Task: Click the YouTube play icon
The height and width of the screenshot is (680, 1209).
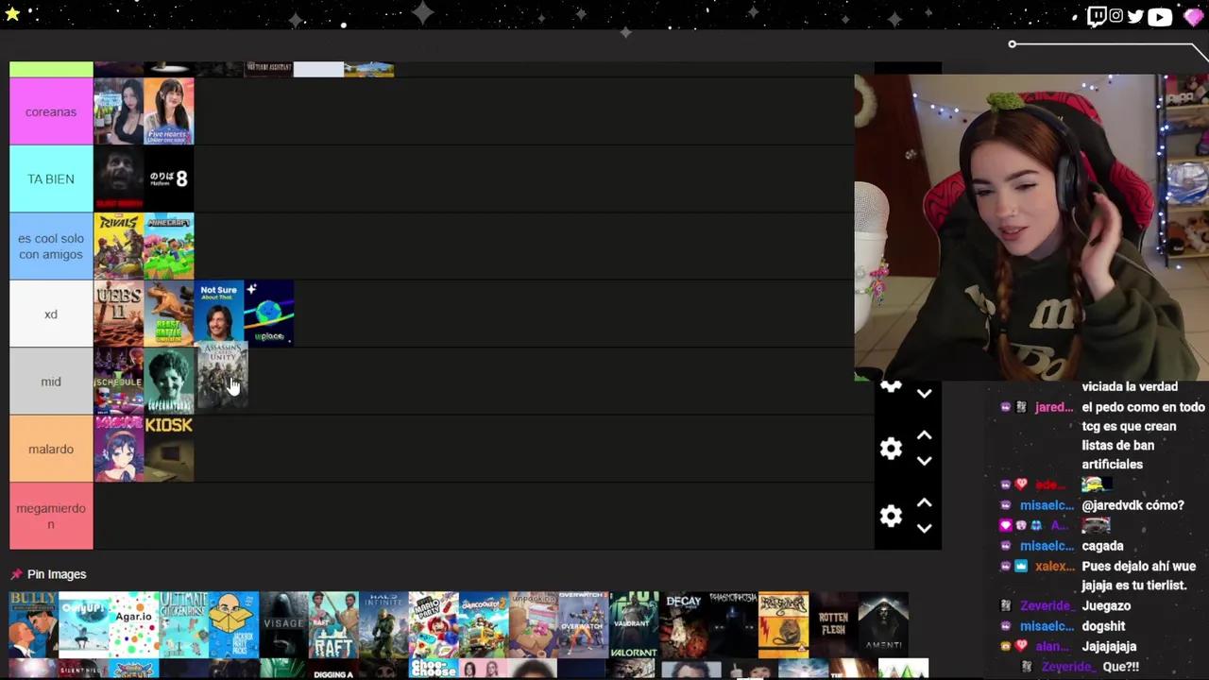Action: (x=1160, y=16)
